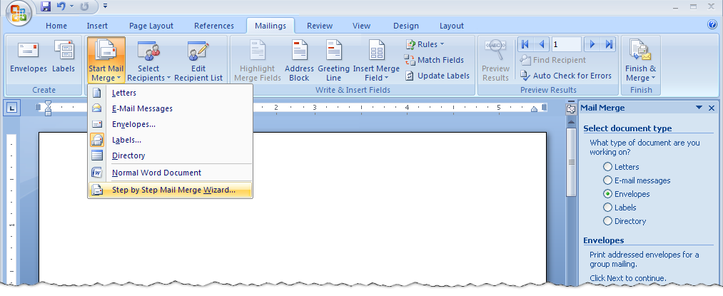Open Start Mail Merge ribbon button
The width and height of the screenshot is (723, 296).
tap(106, 60)
